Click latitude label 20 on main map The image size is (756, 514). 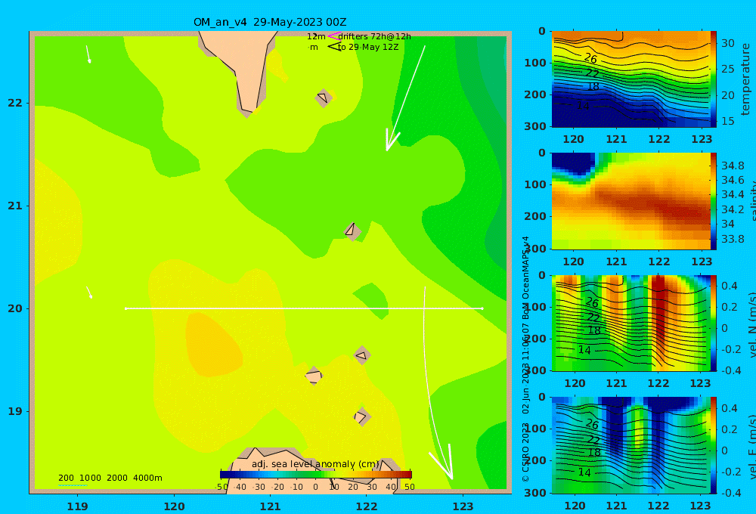click(15, 308)
